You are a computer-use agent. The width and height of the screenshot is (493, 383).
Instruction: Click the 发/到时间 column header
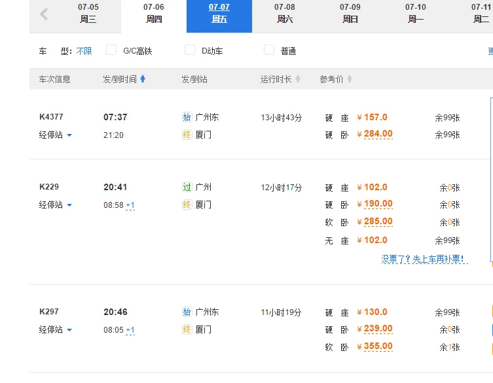(120, 79)
